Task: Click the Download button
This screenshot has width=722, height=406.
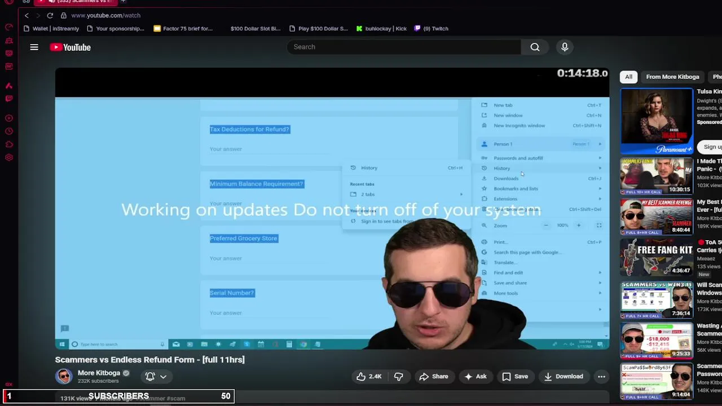Action: tap(563, 377)
